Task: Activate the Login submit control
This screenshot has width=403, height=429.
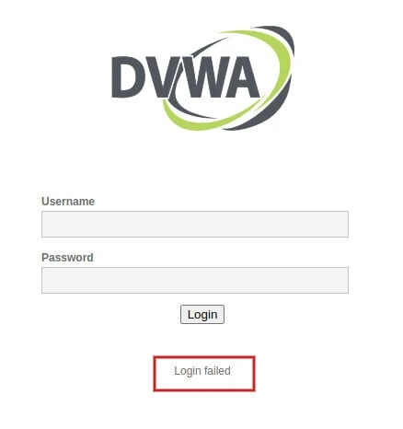Action: (202, 314)
